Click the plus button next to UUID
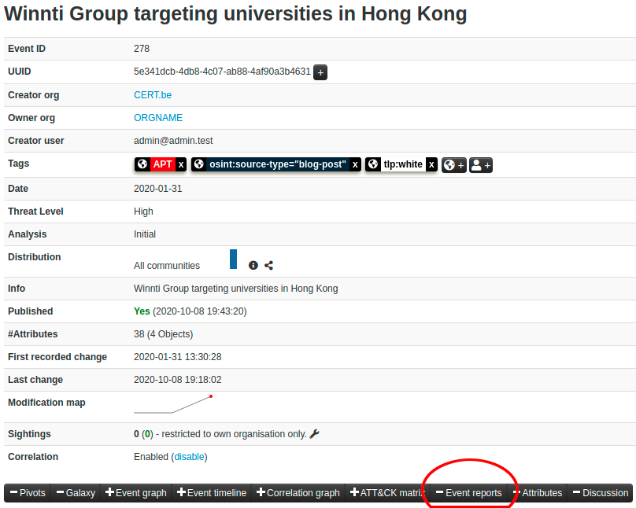The image size is (636, 508). pyautogui.click(x=320, y=72)
